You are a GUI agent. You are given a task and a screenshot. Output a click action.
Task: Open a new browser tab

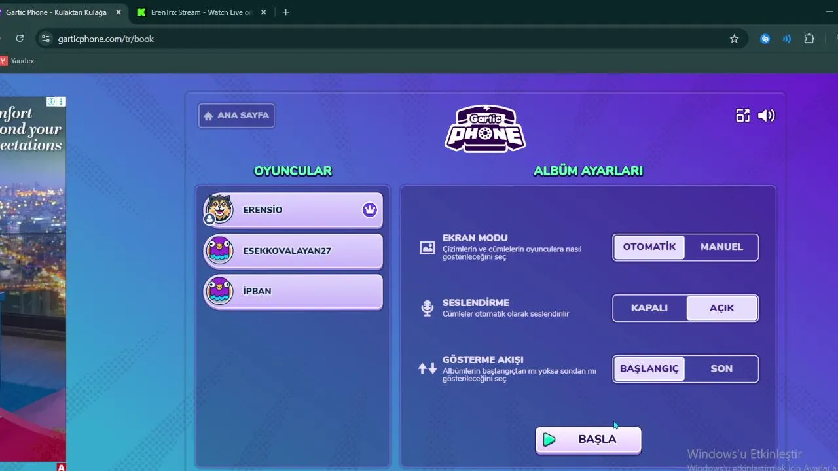click(x=285, y=12)
